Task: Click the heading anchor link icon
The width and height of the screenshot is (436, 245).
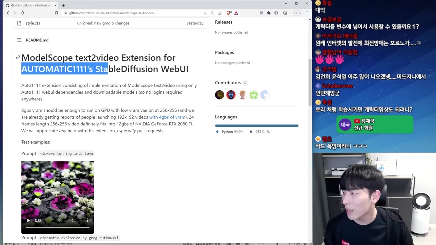Action: pyautogui.click(x=18, y=58)
